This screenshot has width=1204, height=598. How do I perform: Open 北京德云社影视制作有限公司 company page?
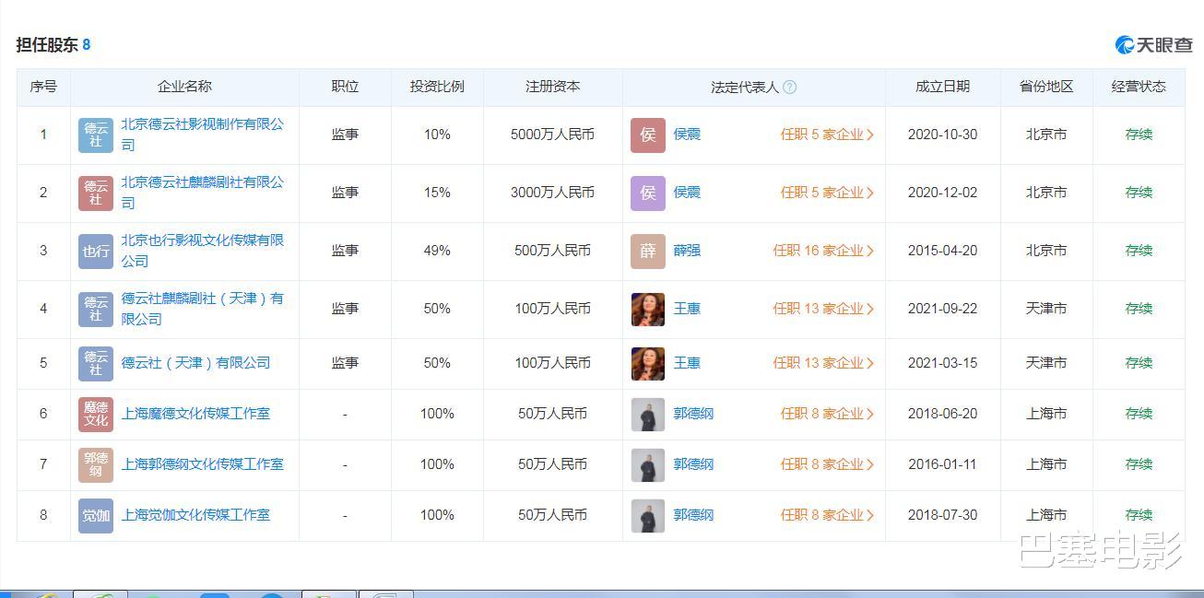[203, 135]
